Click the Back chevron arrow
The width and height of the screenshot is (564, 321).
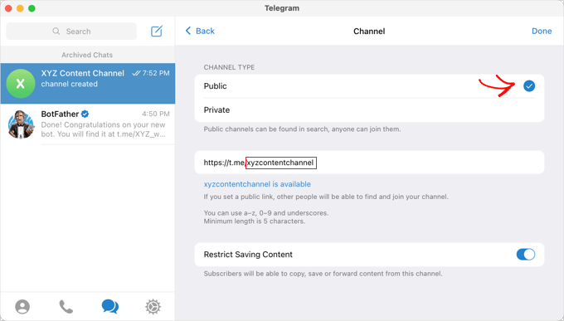(187, 31)
